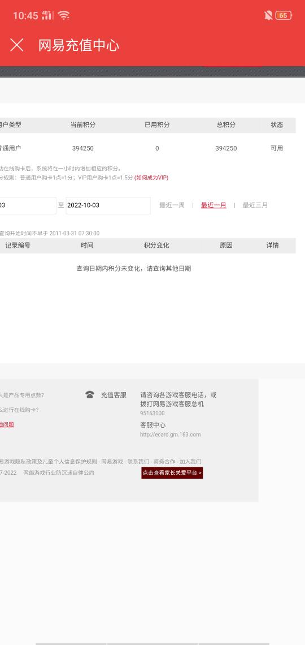
Task: Open the 如何成为VIP link
Action: (x=151, y=178)
